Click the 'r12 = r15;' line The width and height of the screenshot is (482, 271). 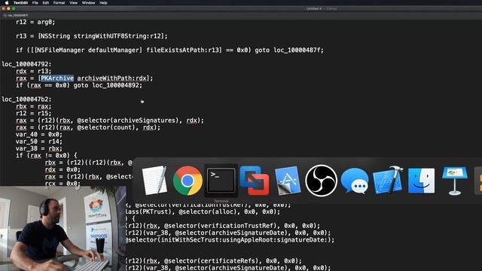coord(33,114)
